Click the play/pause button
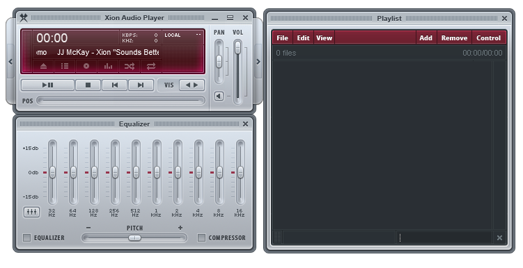Viewport: 523px width, 268px height. click(47, 85)
